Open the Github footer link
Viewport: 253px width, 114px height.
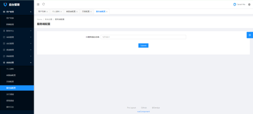pos(144,108)
